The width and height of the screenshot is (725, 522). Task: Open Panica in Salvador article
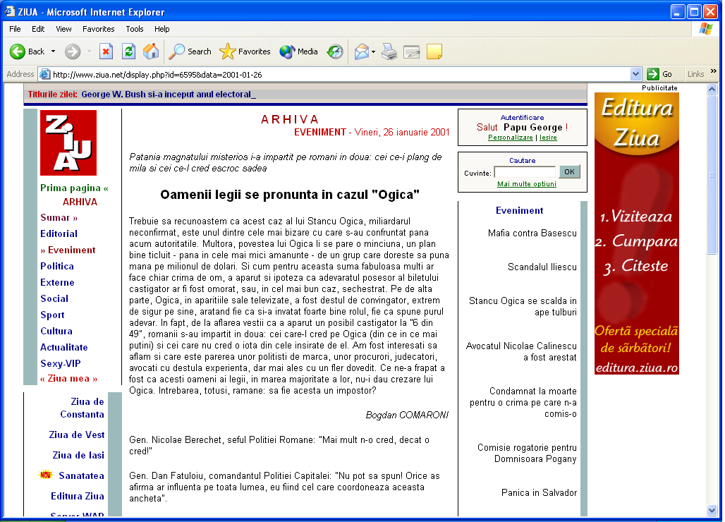pyautogui.click(x=539, y=493)
